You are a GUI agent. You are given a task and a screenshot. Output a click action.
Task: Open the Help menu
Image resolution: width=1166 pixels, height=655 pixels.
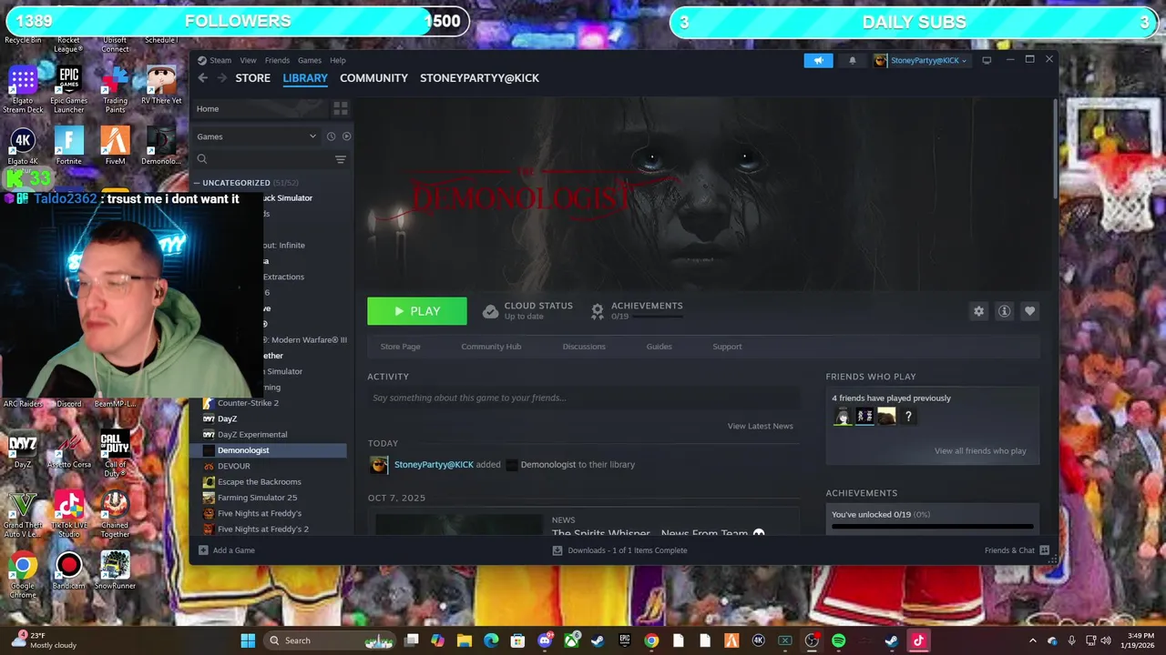click(338, 60)
